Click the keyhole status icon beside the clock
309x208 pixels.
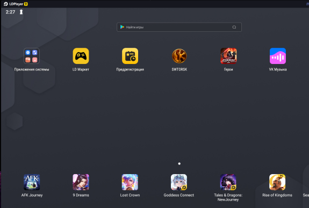pos(21,12)
